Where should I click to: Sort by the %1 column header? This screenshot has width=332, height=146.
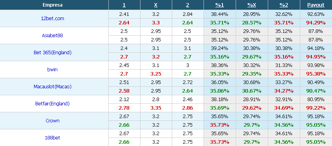[x=219, y=5]
